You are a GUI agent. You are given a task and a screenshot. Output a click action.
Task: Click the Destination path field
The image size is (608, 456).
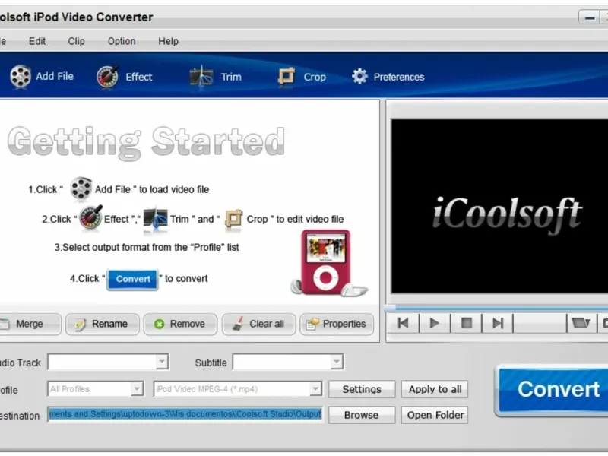tap(185, 414)
